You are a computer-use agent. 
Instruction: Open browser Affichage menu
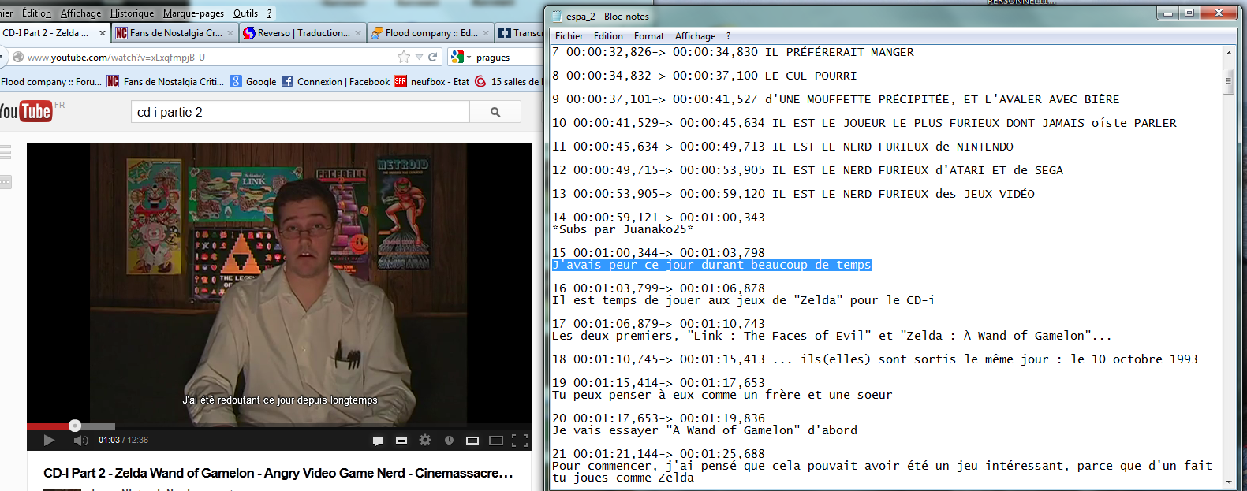click(x=80, y=13)
